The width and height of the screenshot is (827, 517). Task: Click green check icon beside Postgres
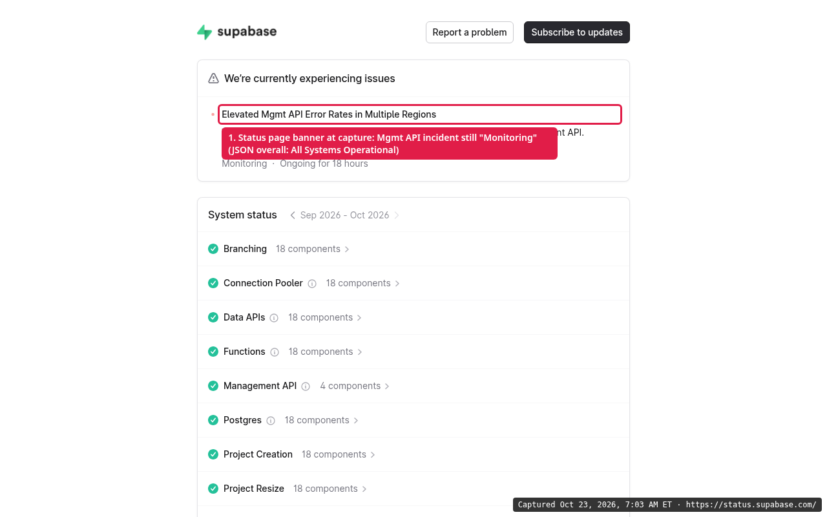pyautogui.click(x=213, y=420)
